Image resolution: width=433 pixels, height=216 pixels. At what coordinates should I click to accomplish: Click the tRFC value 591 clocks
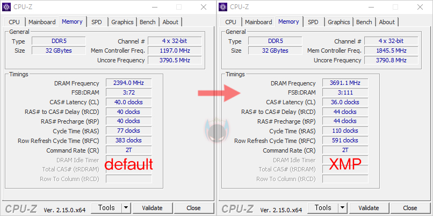(x=345, y=140)
